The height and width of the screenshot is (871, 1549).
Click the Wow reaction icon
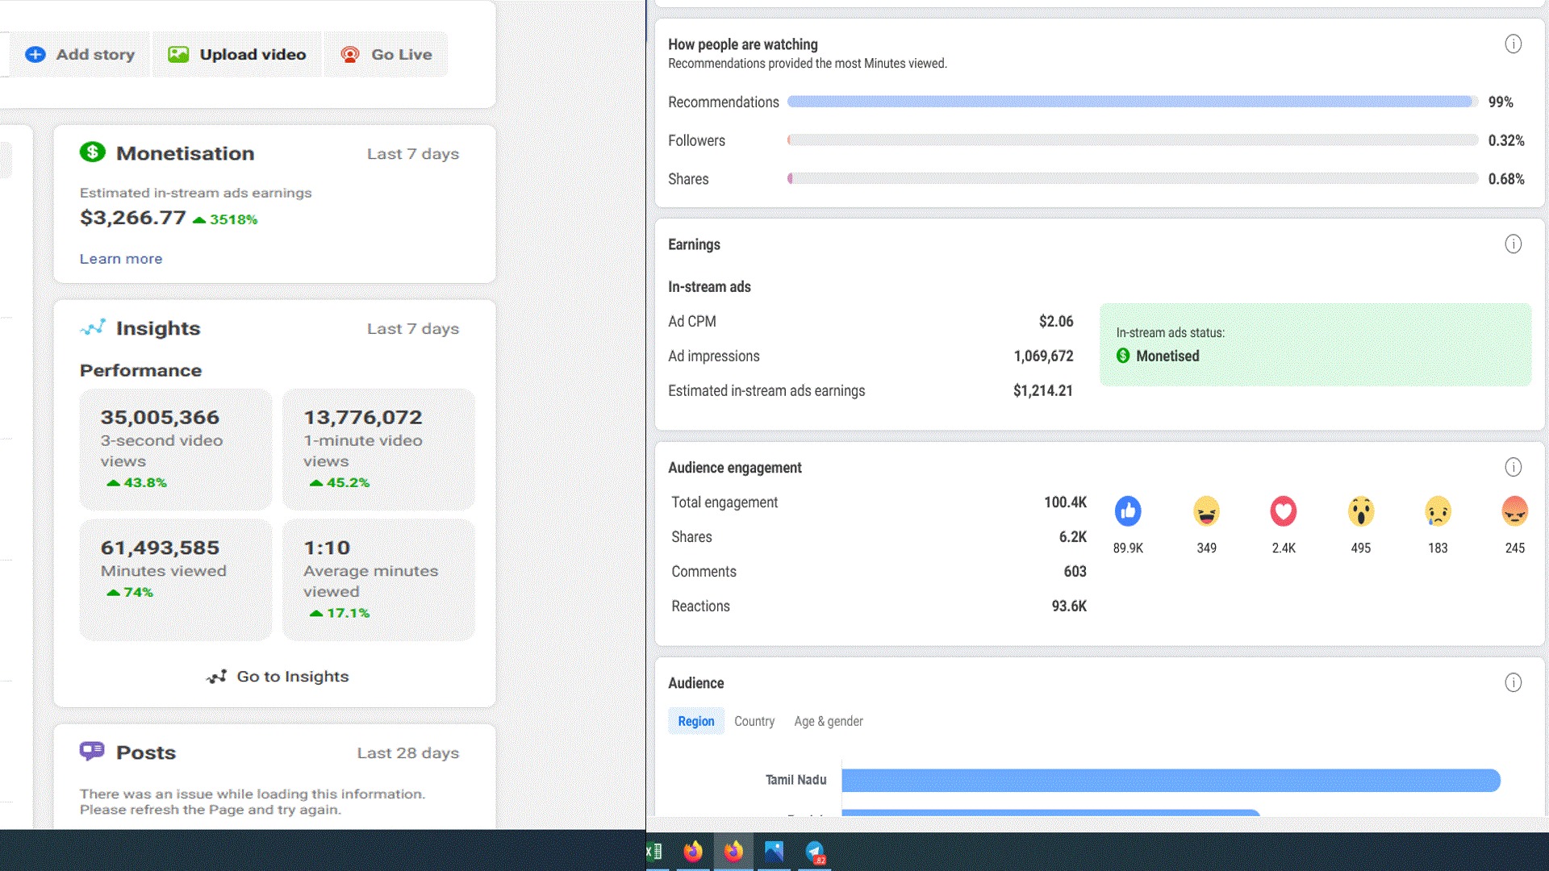click(1361, 511)
